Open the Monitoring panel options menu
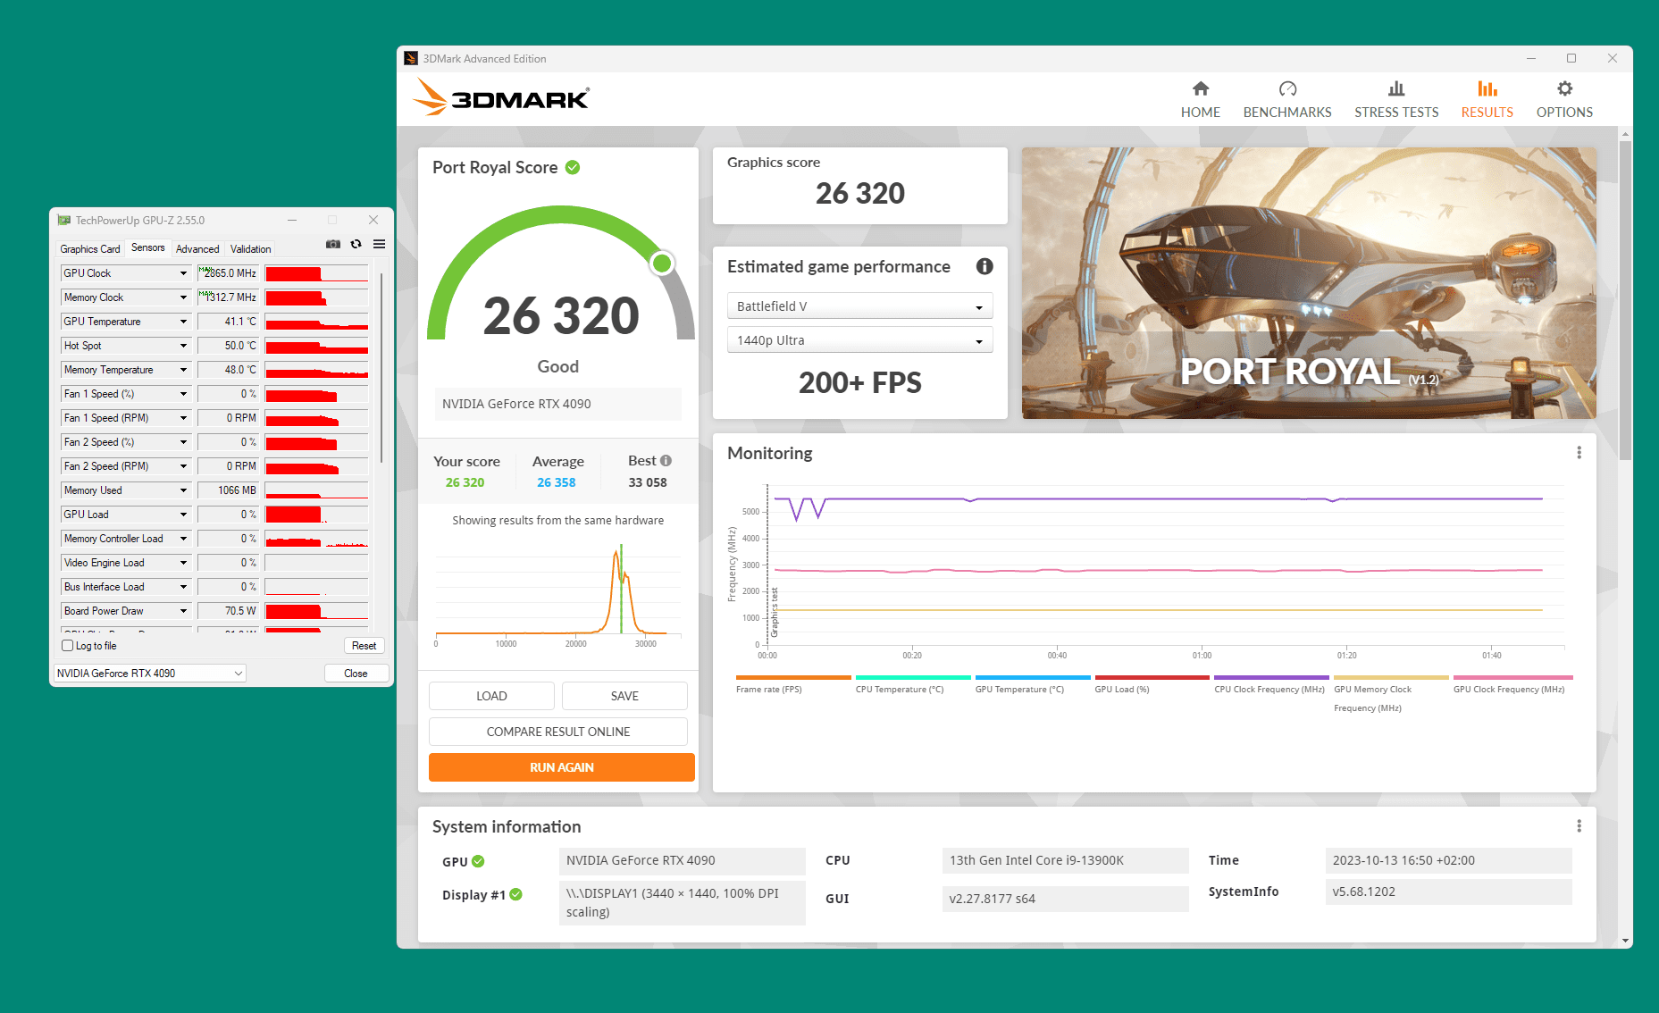Viewport: 1659px width, 1013px height. [x=1579, y=453]
